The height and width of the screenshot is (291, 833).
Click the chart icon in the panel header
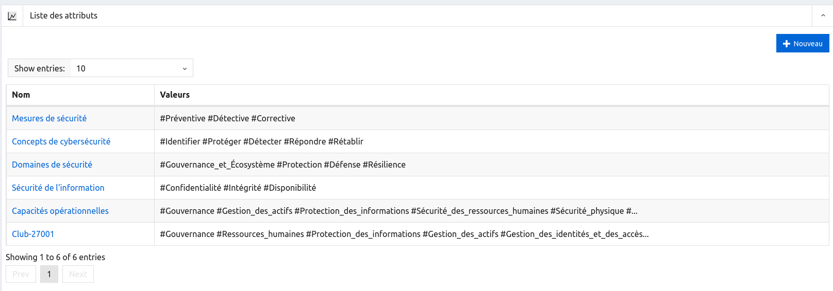coord(12,16)
